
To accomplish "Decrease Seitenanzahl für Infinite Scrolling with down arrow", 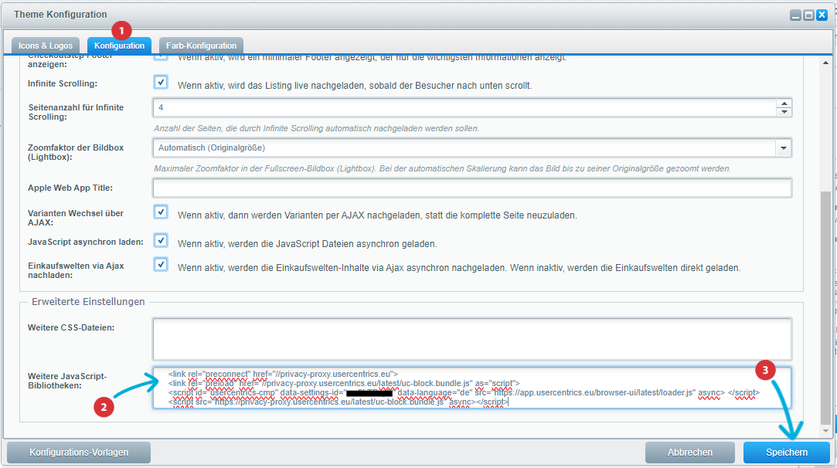I will click(784, 113).
